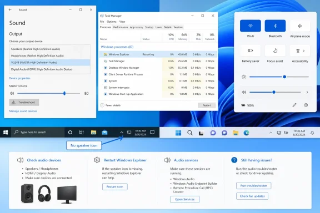Expand volume output chevron in Quick Settings
This screenshot has width=320, height=213.
[x=307, y=92]
